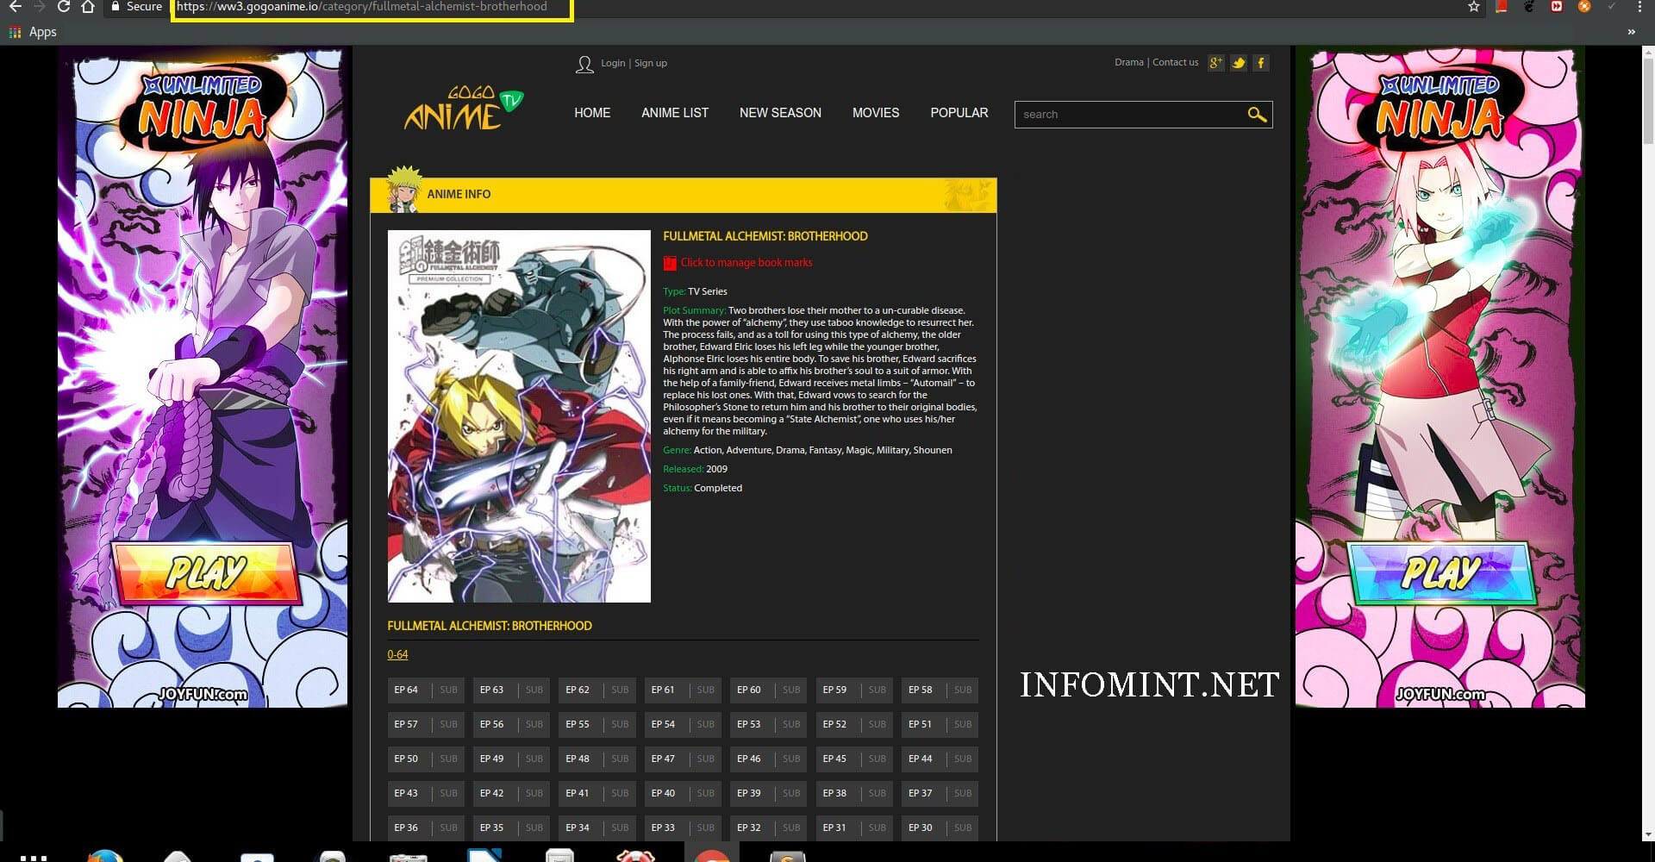The image size is (1655, 862).
Task: Open the Twitter social icon
Action: (x=1239, y=63)
